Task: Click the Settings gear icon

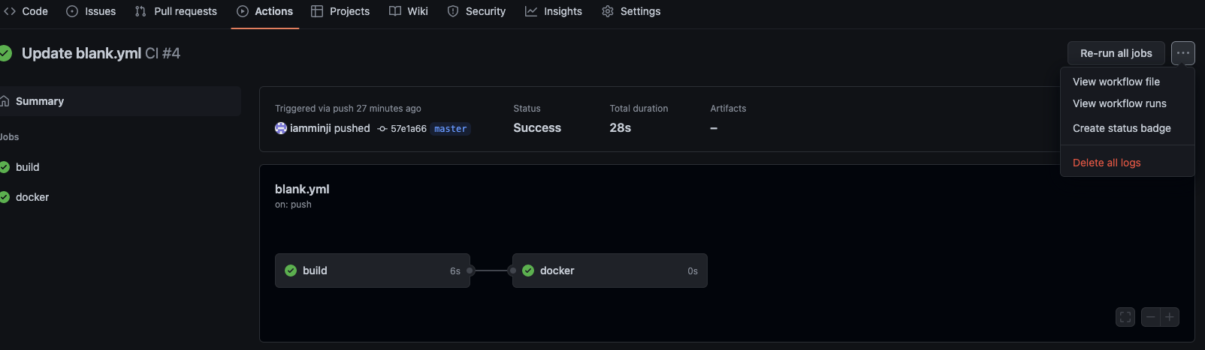Action: click(x=608, y=11)
